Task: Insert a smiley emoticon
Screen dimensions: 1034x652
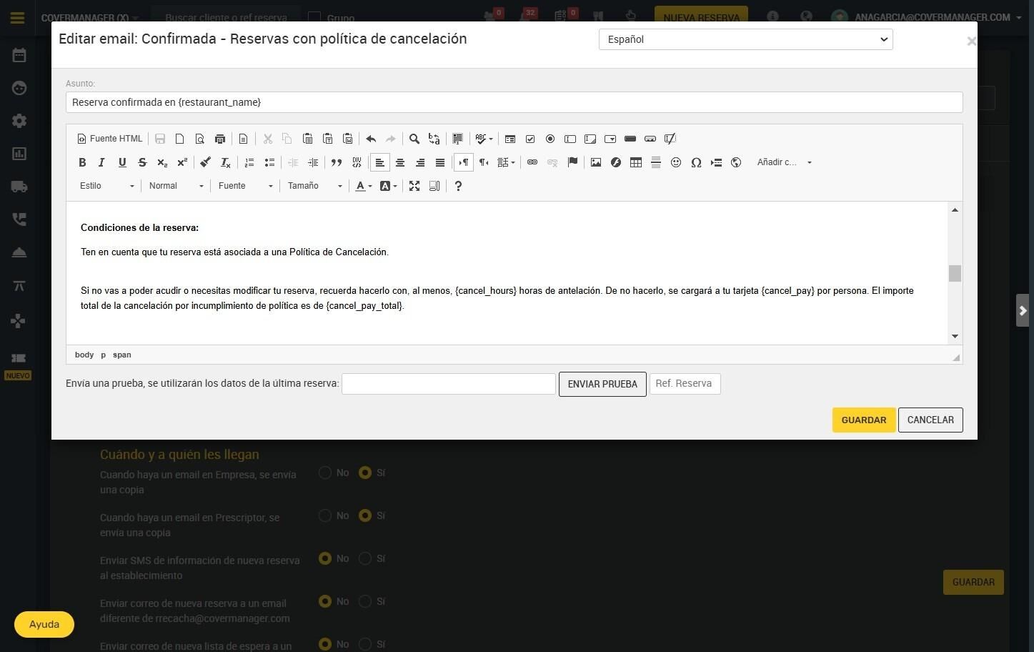Action: [x=676, y=162]
